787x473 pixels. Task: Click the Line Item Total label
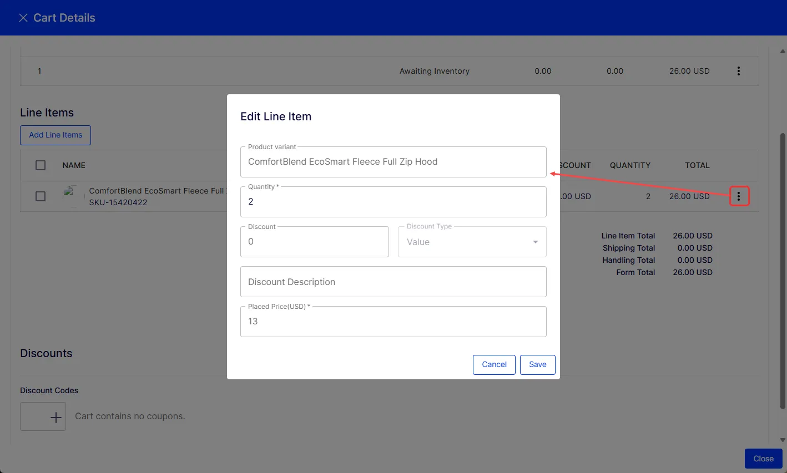tap(628, 236)
